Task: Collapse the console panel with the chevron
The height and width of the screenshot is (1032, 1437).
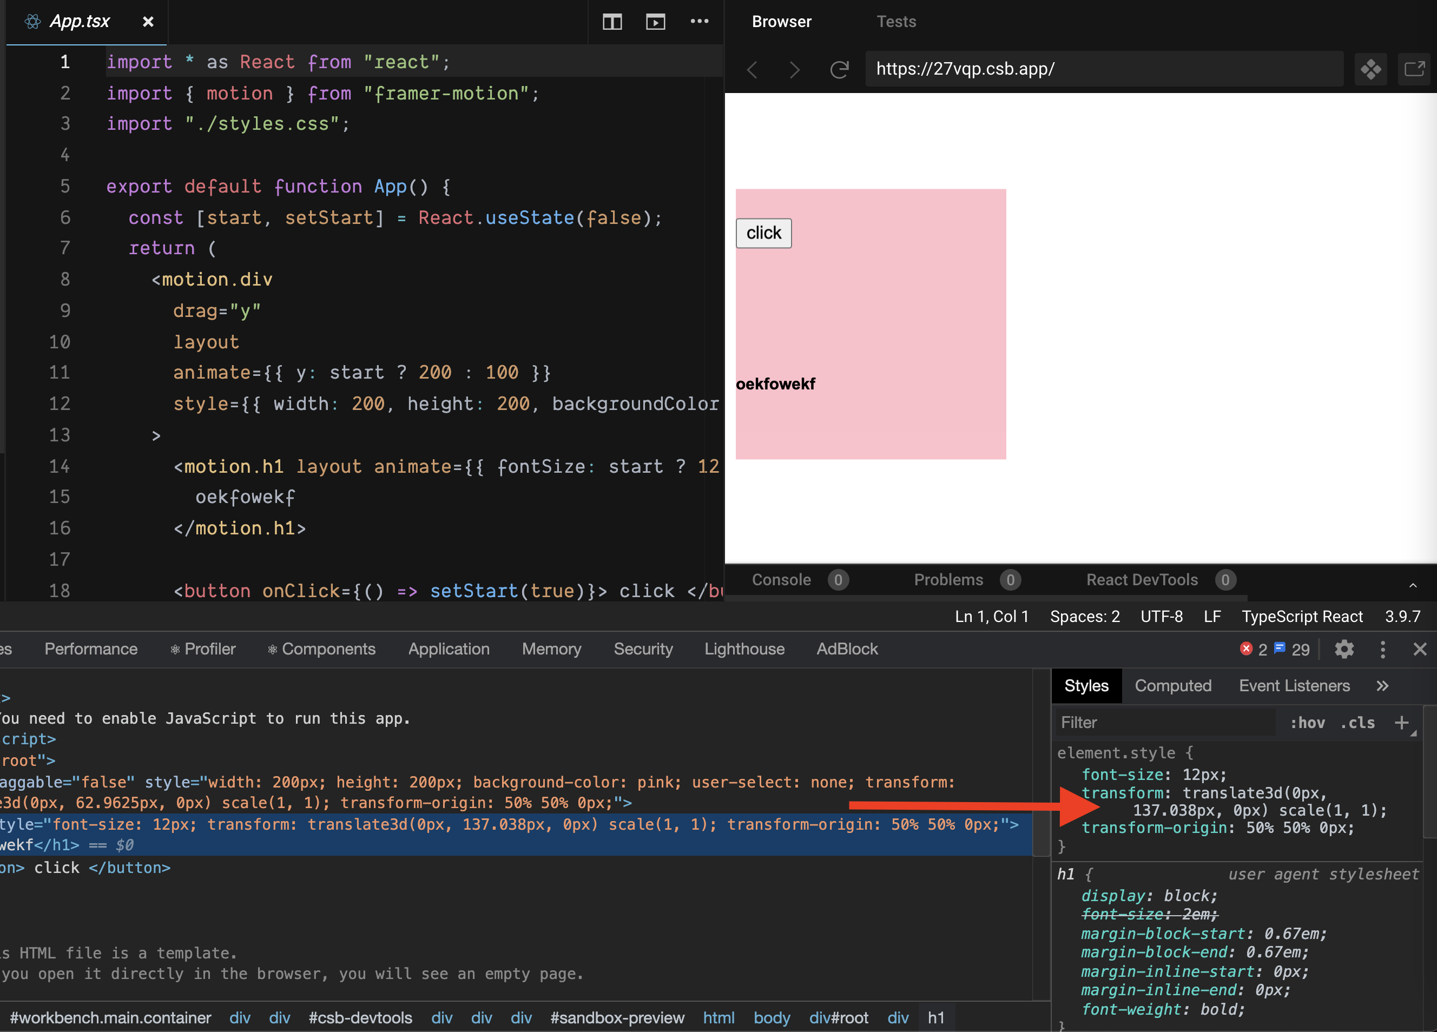Action: click(1414, 585)
